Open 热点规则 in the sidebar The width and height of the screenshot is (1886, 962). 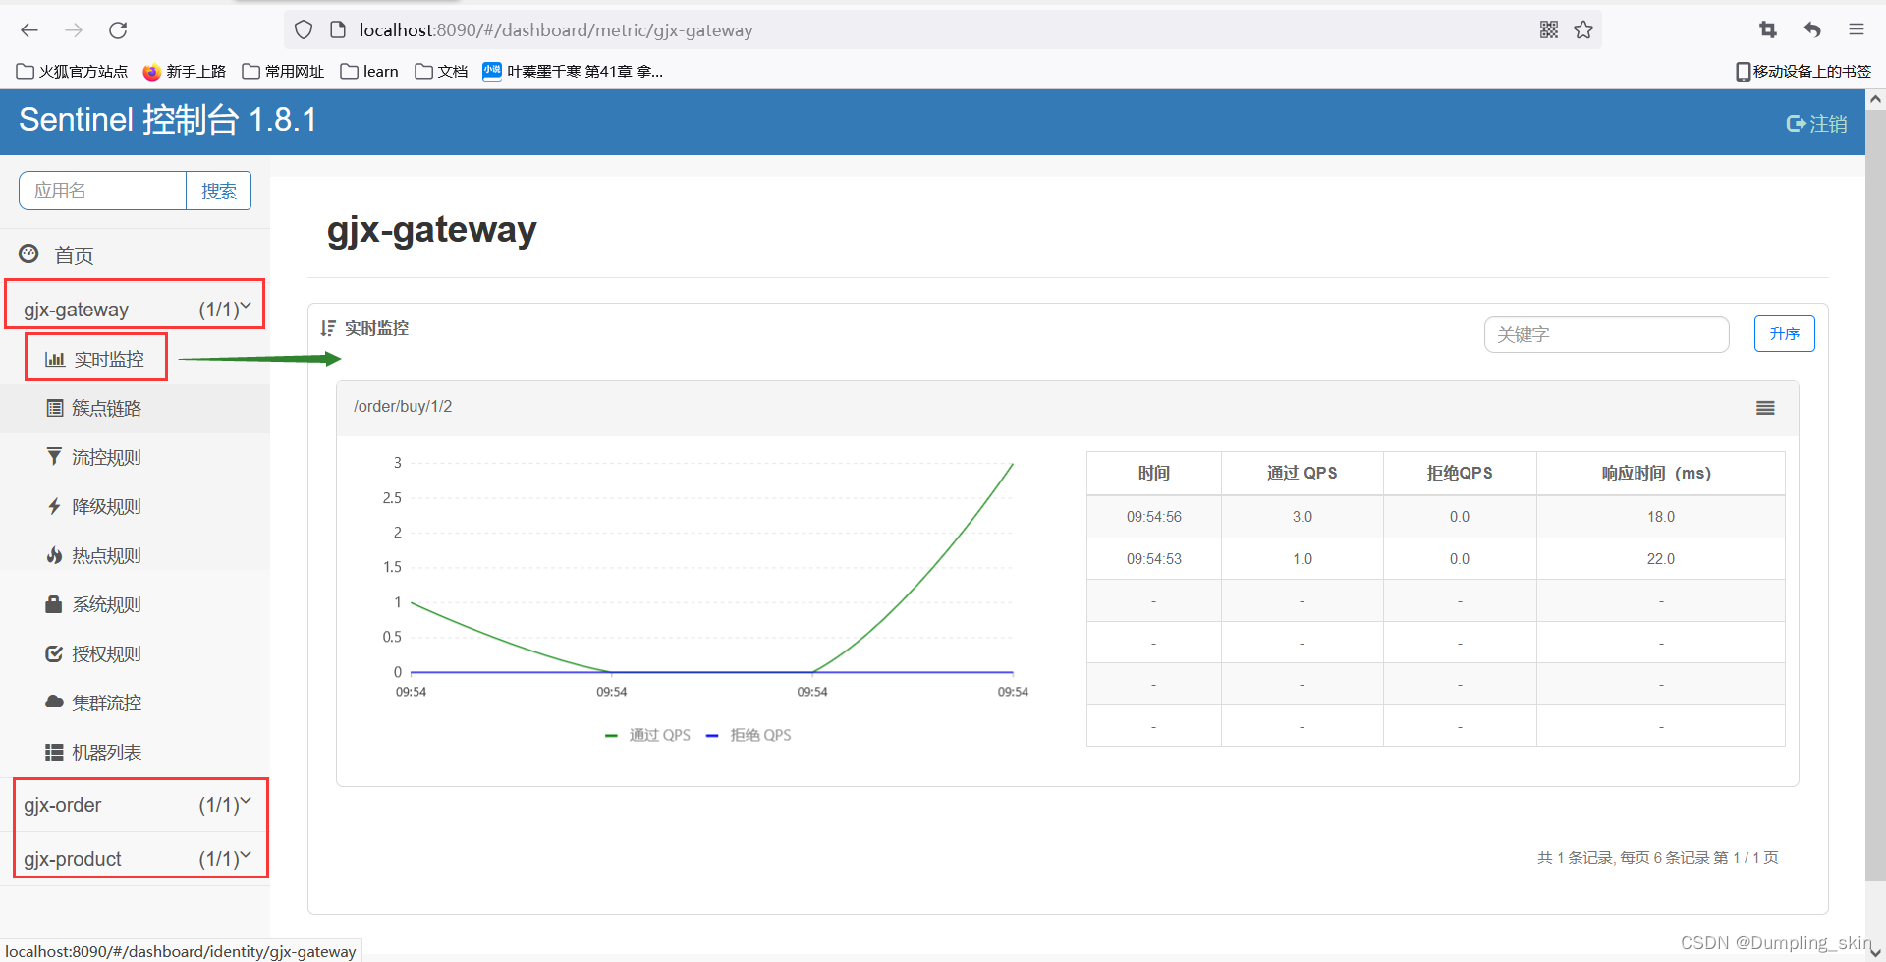[x=106, y=555]
